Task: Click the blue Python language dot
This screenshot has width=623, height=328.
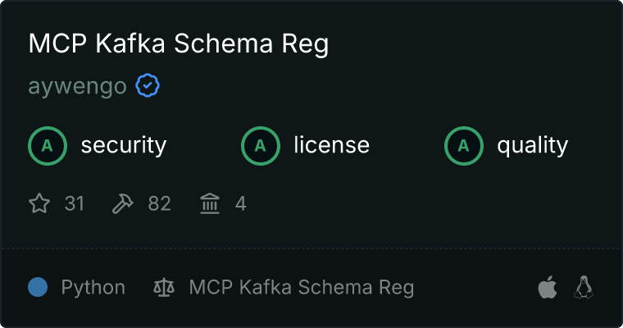Action: pyautogui.click(x=38, y=287)
